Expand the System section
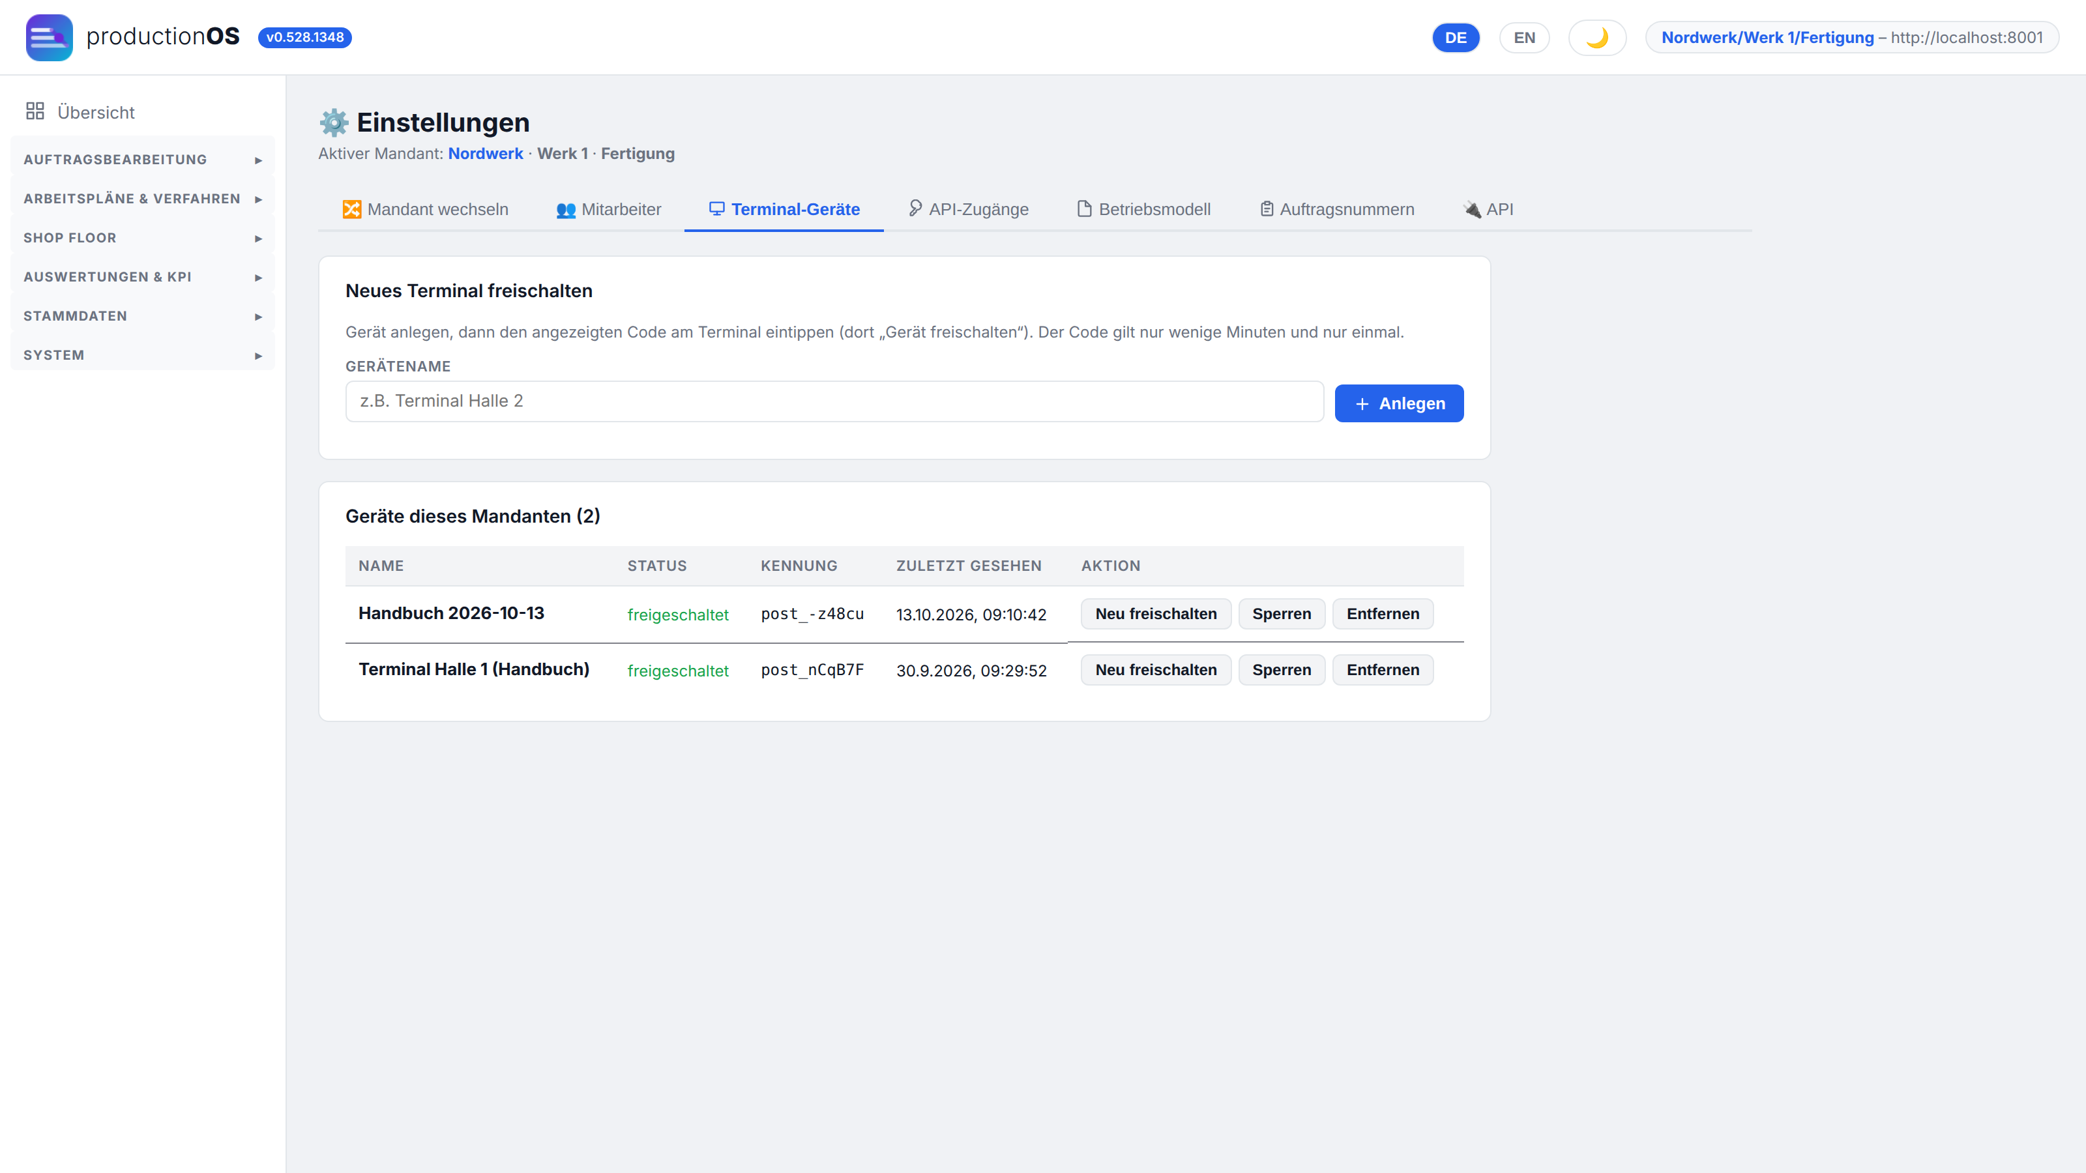The image size is (2086, 1173). click(143, 355)
